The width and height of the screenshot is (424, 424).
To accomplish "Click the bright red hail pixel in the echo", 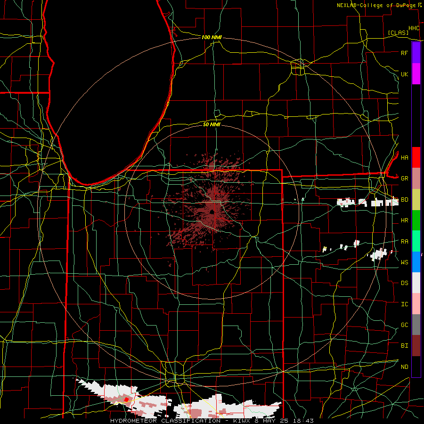I will [x=126, y=400].
